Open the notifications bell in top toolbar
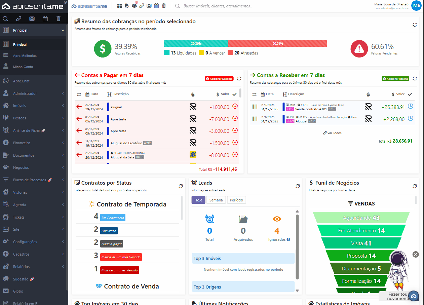The image size is (424, 305). pyautogui.click(x=127, y=6)
